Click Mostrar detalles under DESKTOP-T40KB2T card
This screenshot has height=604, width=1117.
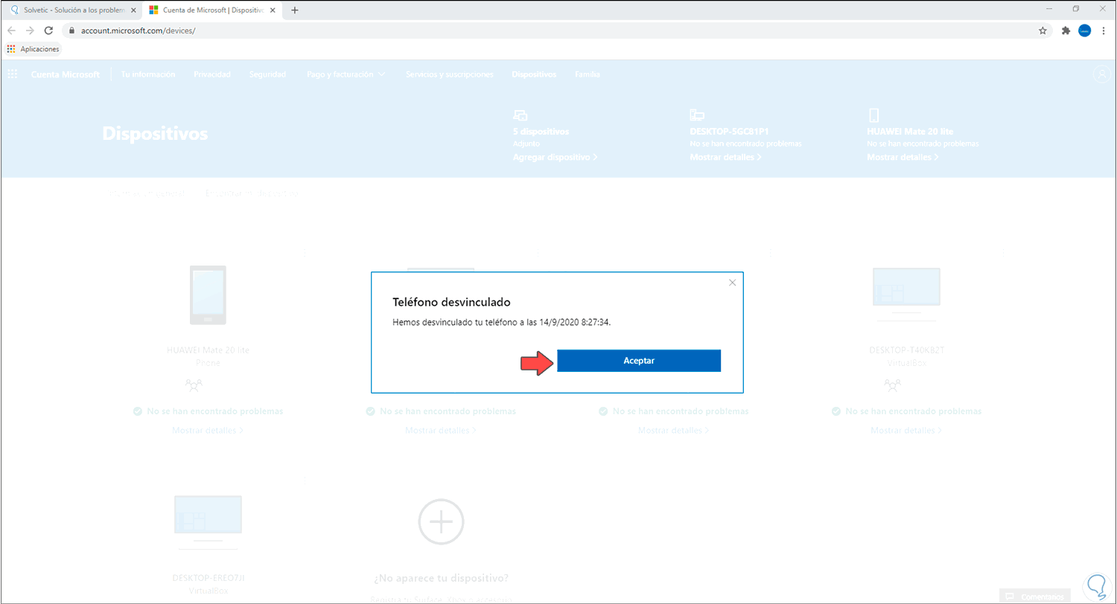click(x=906, y=430)
